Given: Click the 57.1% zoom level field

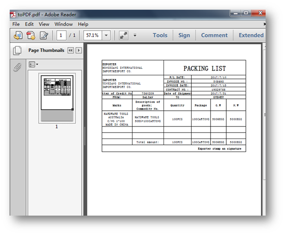Looking at the screenshot, I should (93, 35).
